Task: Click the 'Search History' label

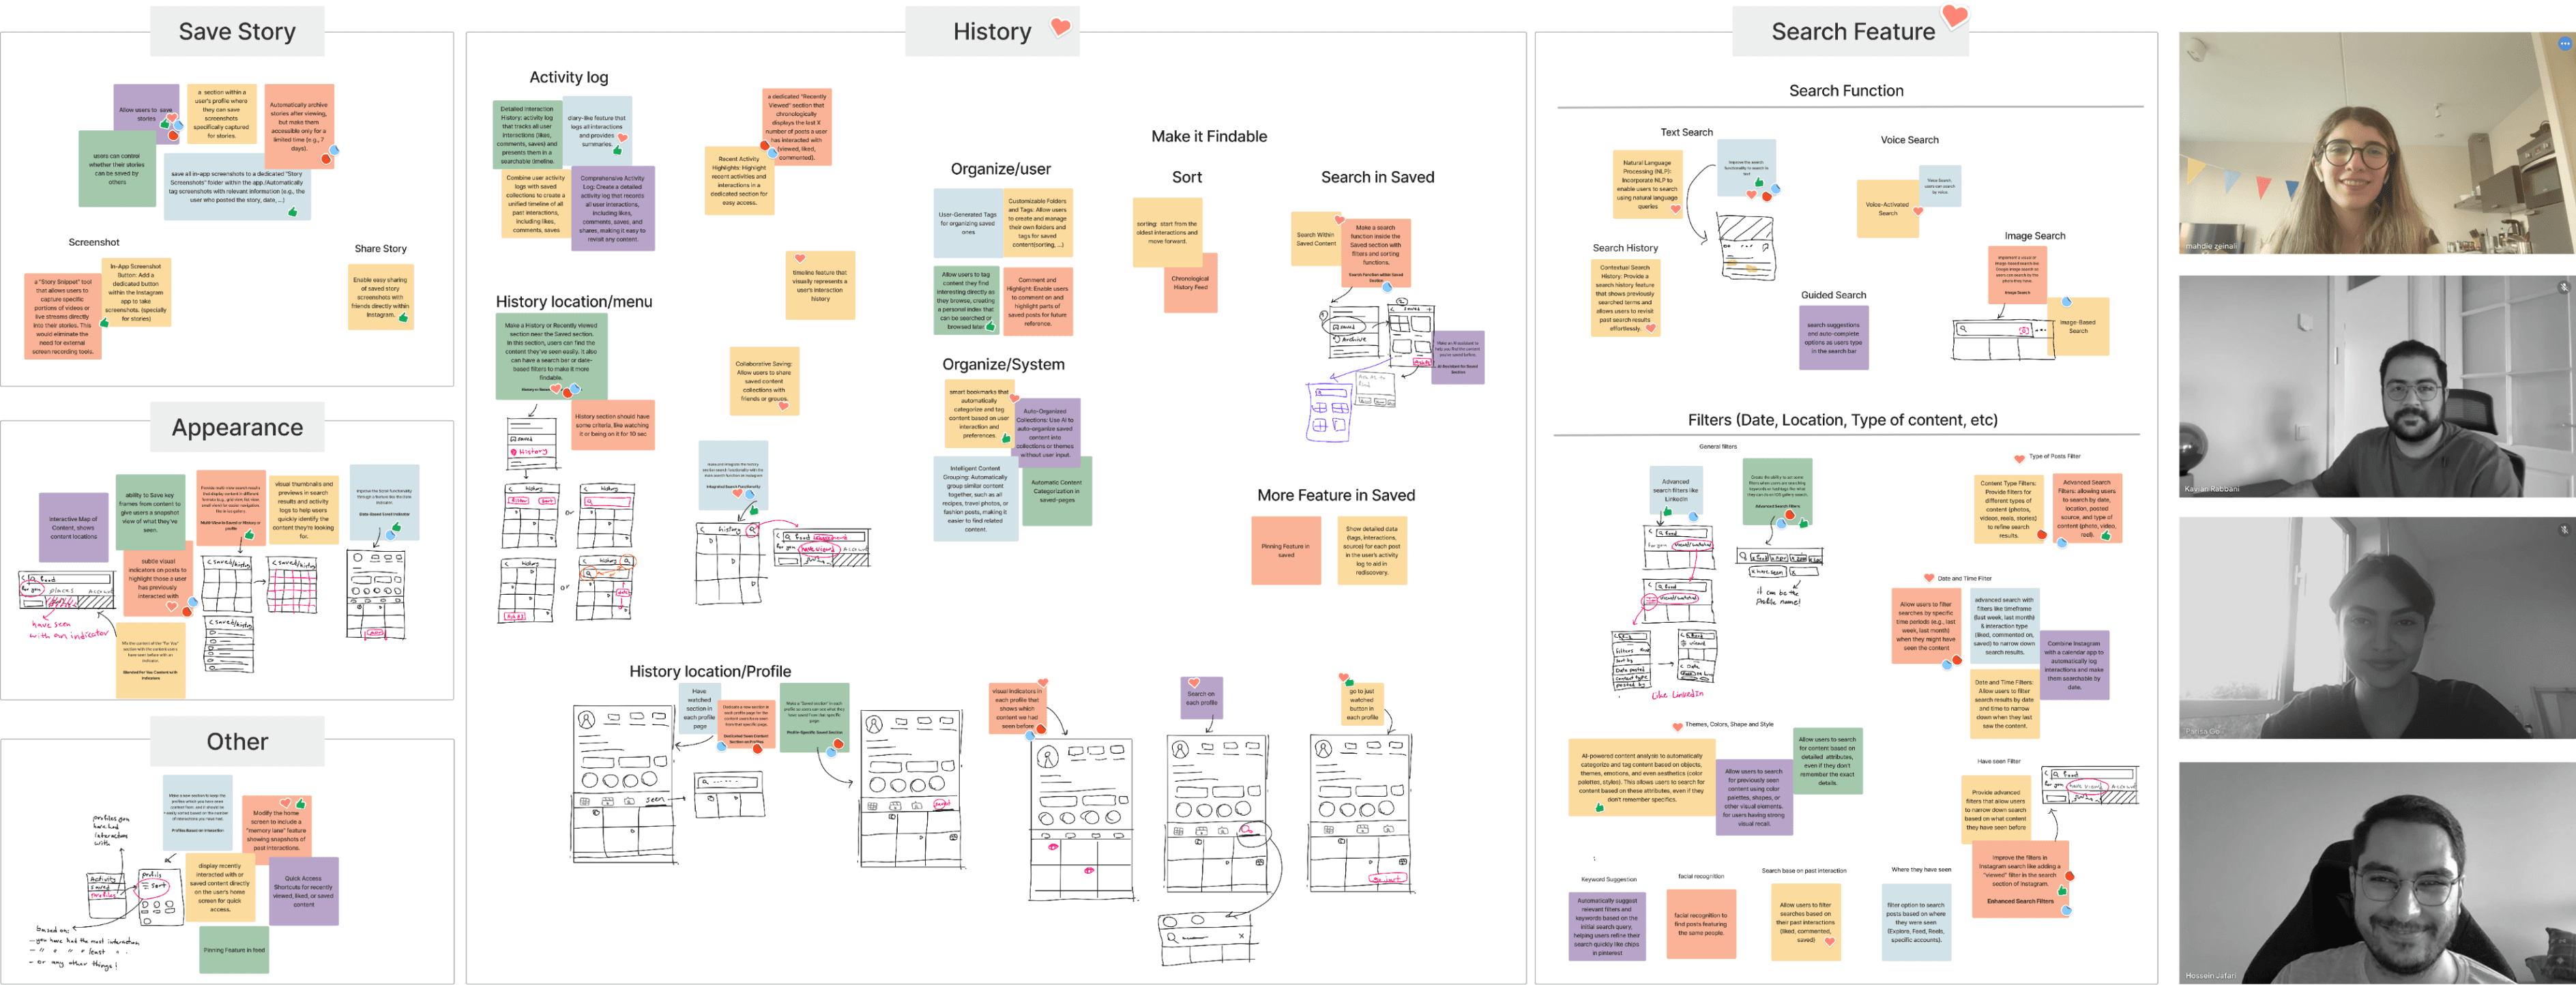Action: (x=1625, y=248)
